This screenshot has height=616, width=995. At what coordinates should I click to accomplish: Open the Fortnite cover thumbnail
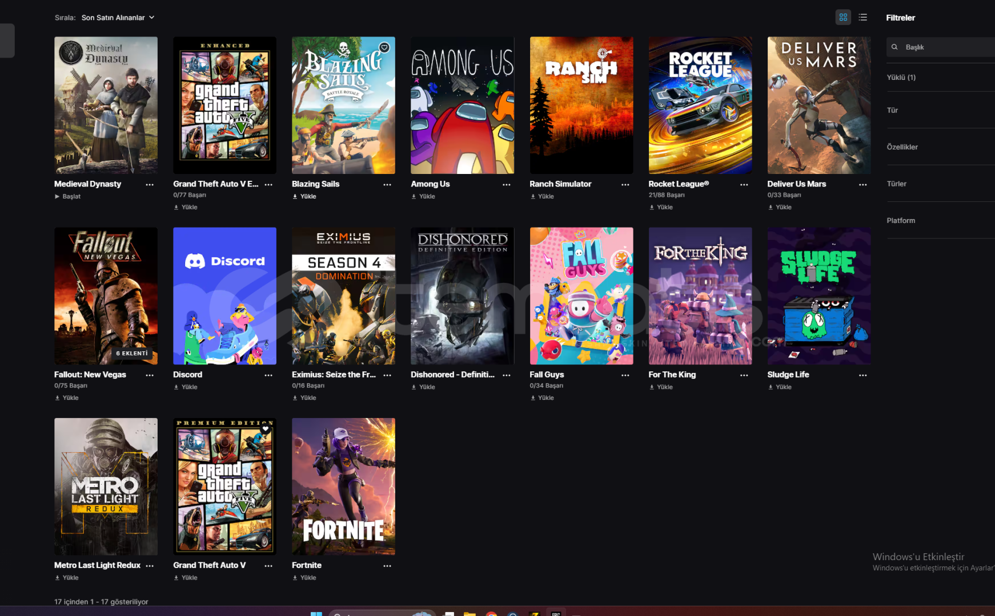343,487
